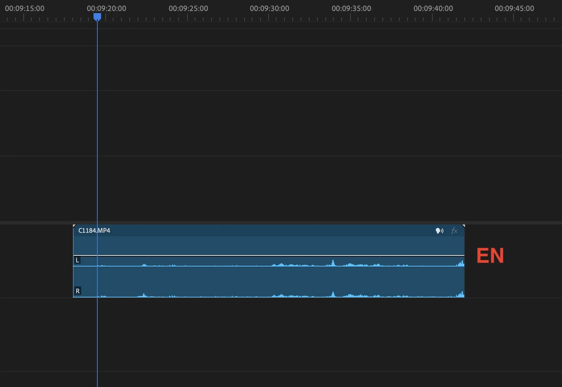This screenshot has width=562, height=387.
Task: Click the clip's end corner marker
Action: tap(463, 226)
